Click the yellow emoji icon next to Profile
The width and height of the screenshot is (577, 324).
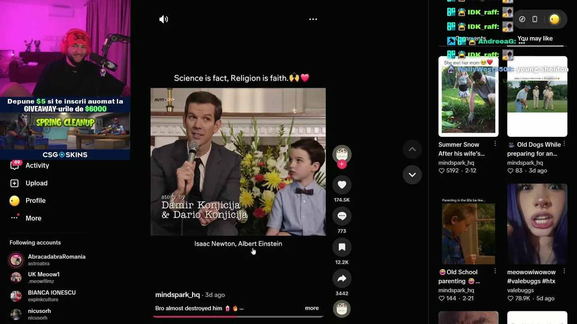(14, 201)
